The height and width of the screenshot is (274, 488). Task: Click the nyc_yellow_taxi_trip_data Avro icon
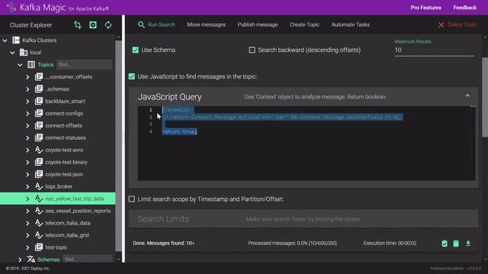(39, 199)
